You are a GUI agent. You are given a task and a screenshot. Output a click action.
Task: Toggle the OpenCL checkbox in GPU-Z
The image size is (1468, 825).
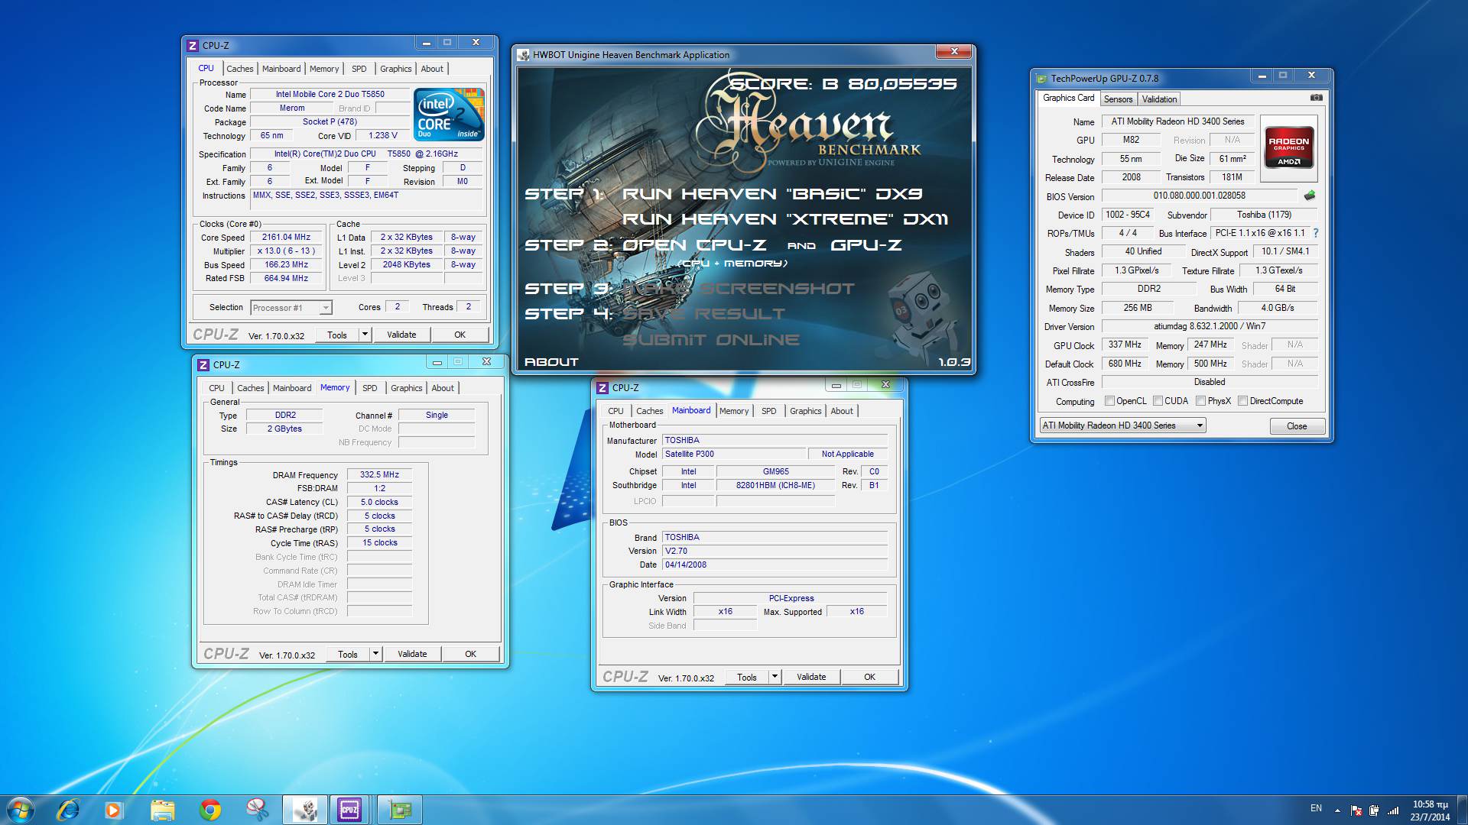(1109, 401)
